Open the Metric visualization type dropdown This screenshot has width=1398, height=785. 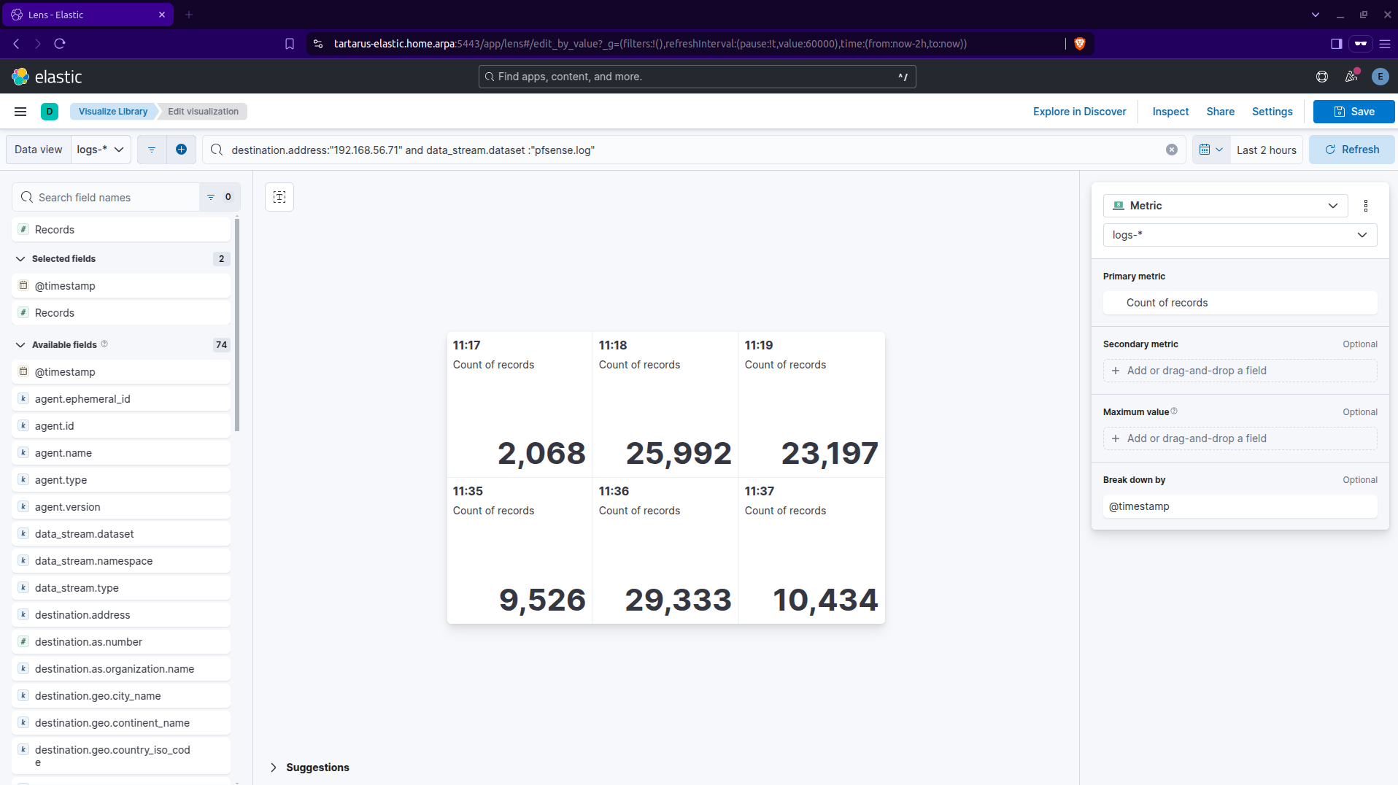(x=1225, y=206)
